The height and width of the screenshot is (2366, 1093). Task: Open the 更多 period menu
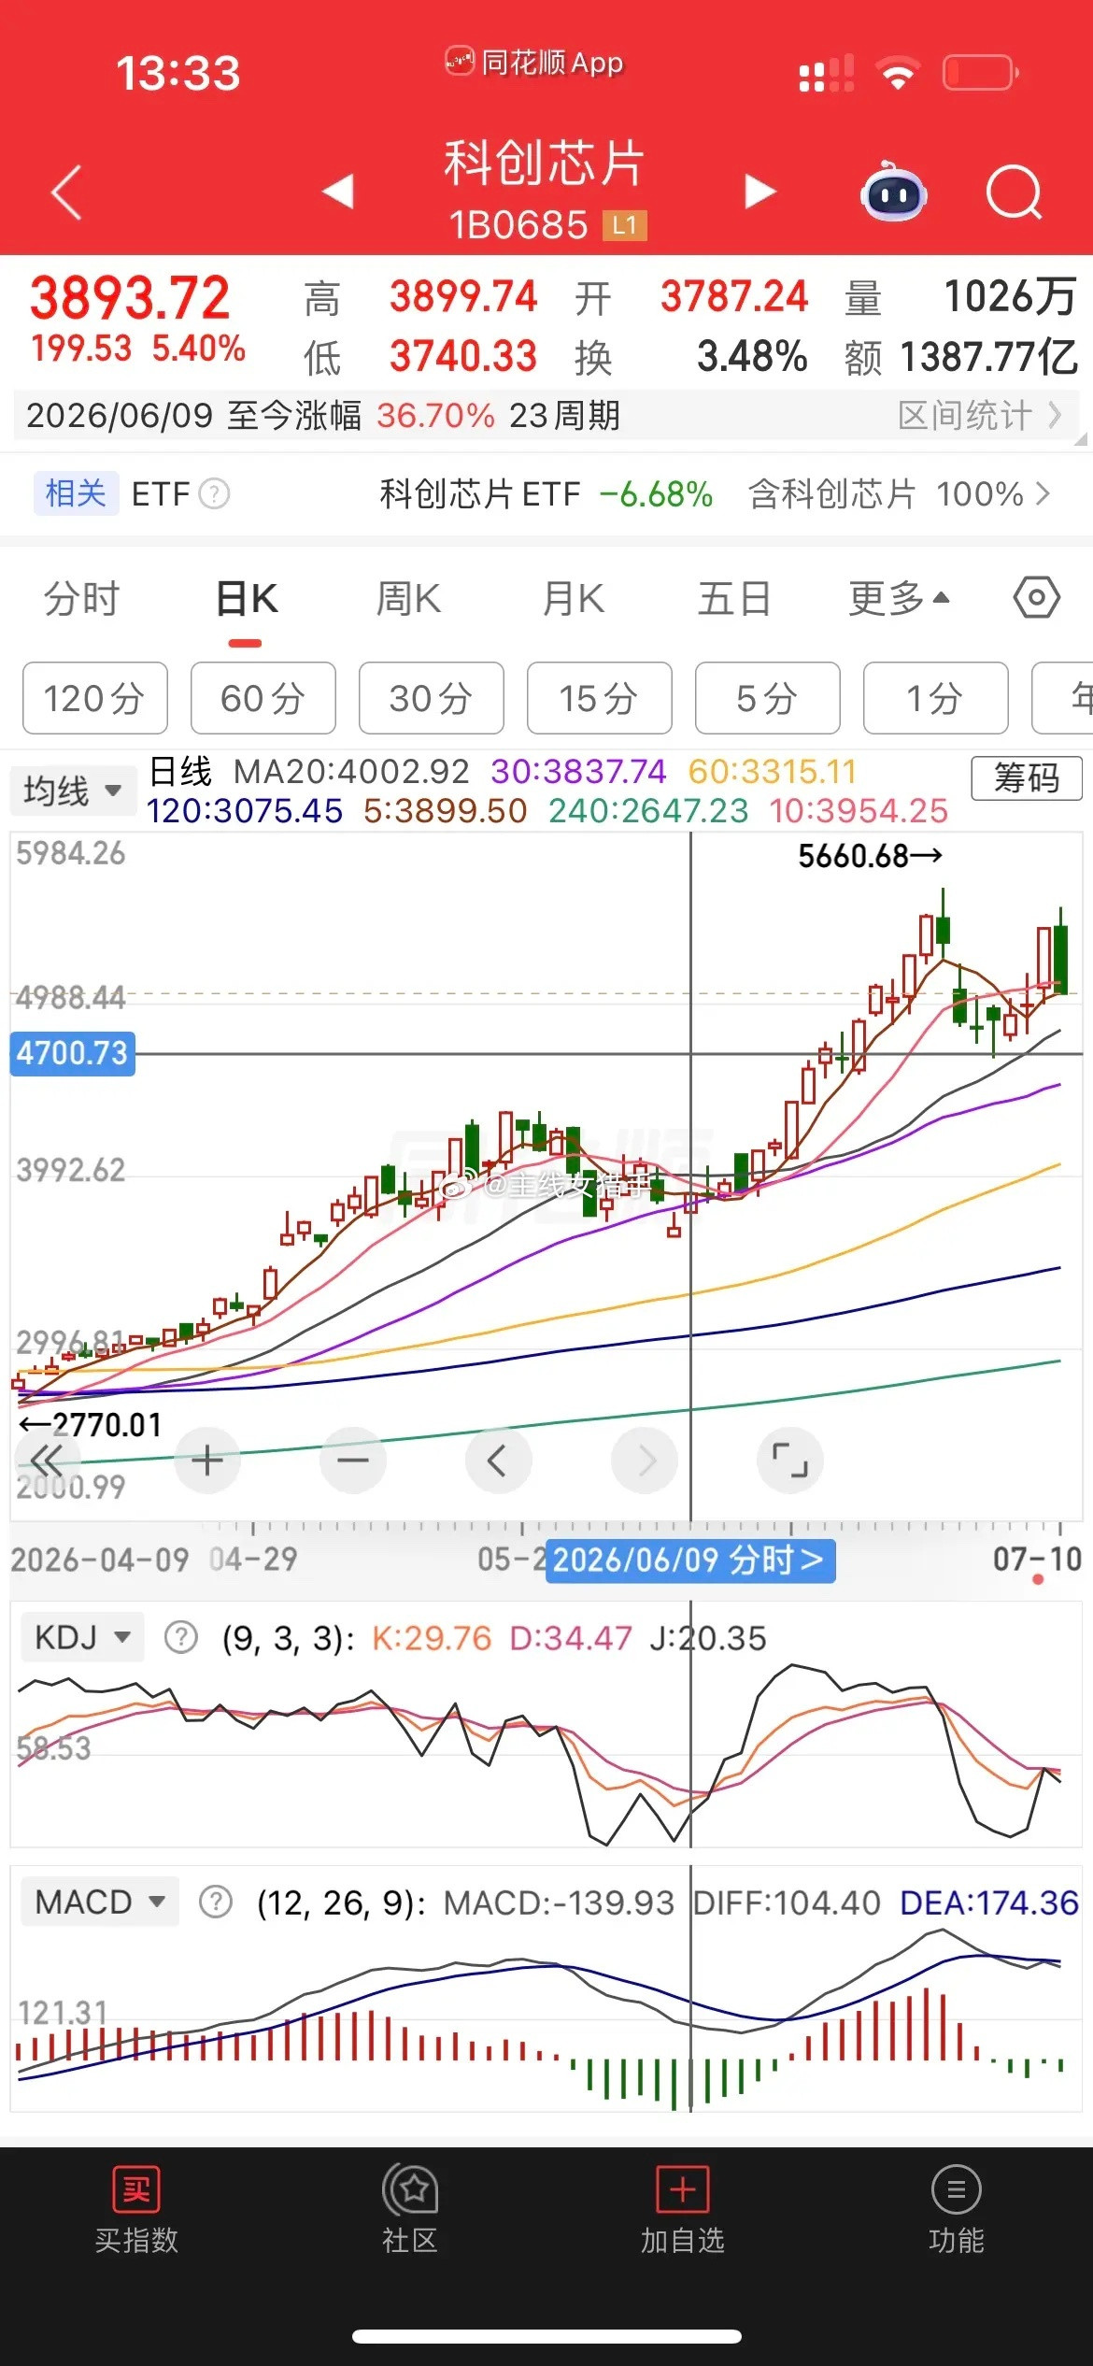click(899, 598)
